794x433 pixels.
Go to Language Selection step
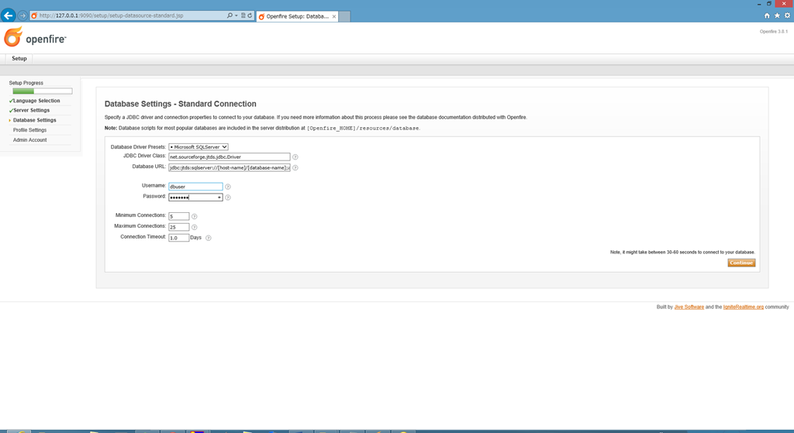pos(36,101)
